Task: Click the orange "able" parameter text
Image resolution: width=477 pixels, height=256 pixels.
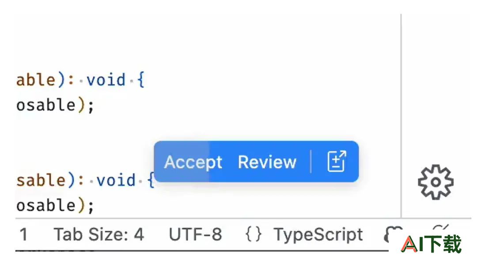Action: (36, 80)
